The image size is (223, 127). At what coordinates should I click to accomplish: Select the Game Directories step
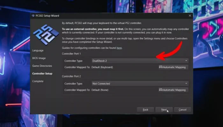pos(42,66)
